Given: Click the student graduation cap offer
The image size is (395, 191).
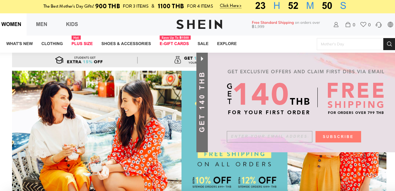Looking at the screenshot, I should point(59,60).
